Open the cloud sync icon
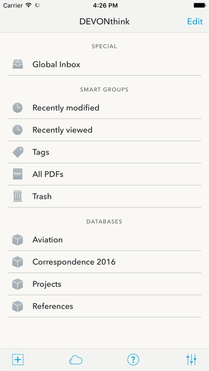Viewport: 209px width, 371px height. (76, 360)
